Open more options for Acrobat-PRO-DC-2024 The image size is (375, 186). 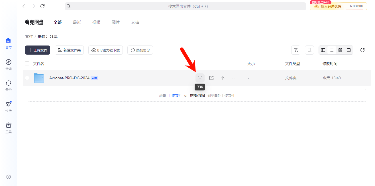tap(234, 78)
